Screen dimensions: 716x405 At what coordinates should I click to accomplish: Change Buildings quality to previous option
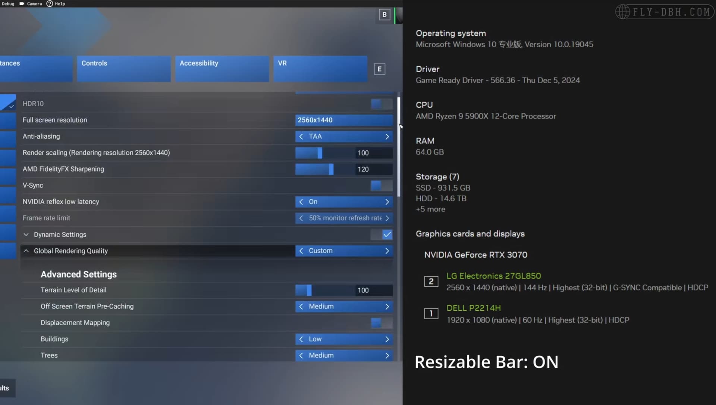pos(301,339)
